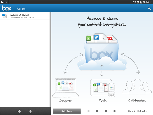Open the Box app menu dropdown
Screen dimensions: 153x115
(x=4, y=2)
